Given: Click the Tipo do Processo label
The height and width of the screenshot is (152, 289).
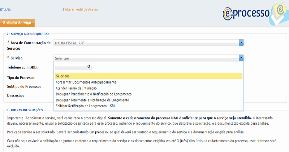Looking at the screenshot, I should (x=21, y=77).
